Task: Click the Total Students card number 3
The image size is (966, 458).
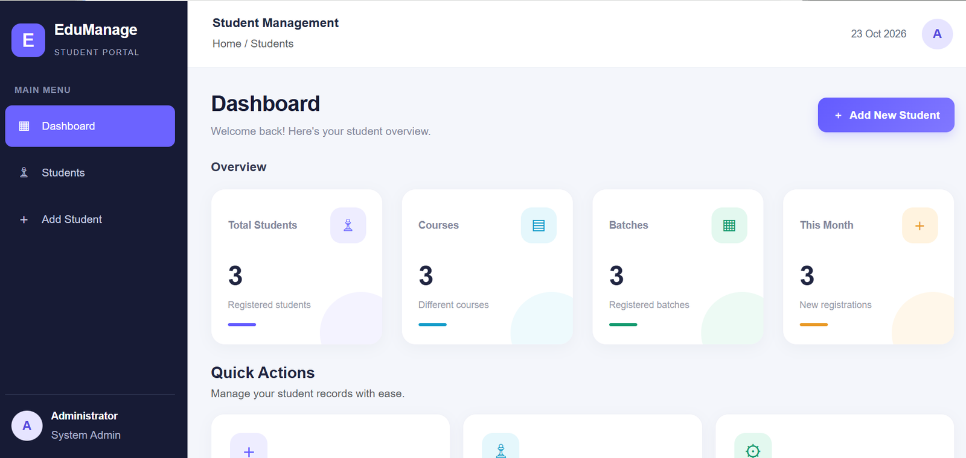Action: point(235,276)
